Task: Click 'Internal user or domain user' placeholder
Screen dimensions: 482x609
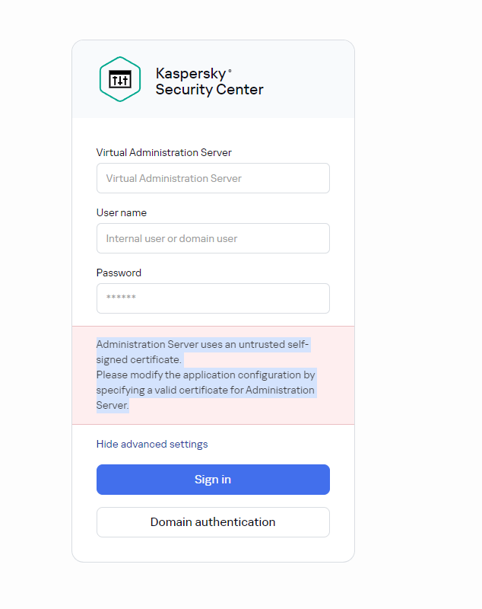Action: tap(172, 238)
